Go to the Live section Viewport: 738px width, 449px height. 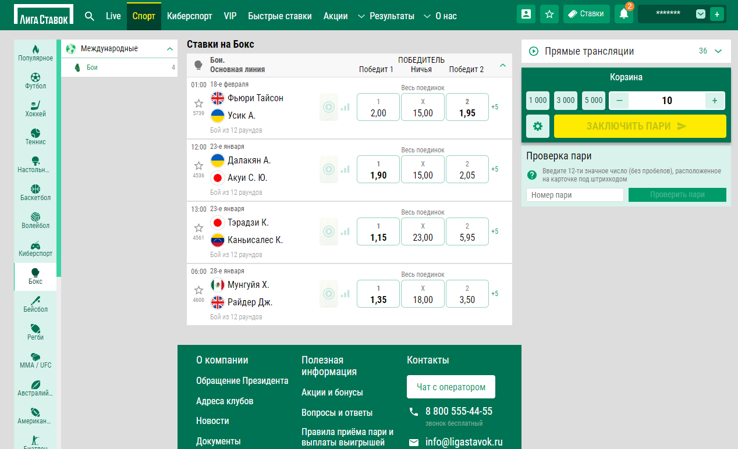pos(113,16)
